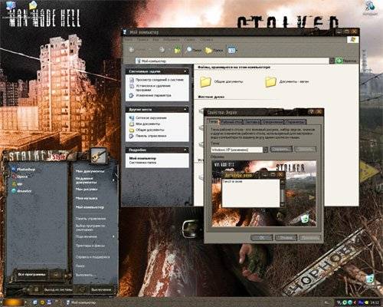The image size is (383, 307).
Task: Open Моя музыка in start menu
Action: pos(87,198)
